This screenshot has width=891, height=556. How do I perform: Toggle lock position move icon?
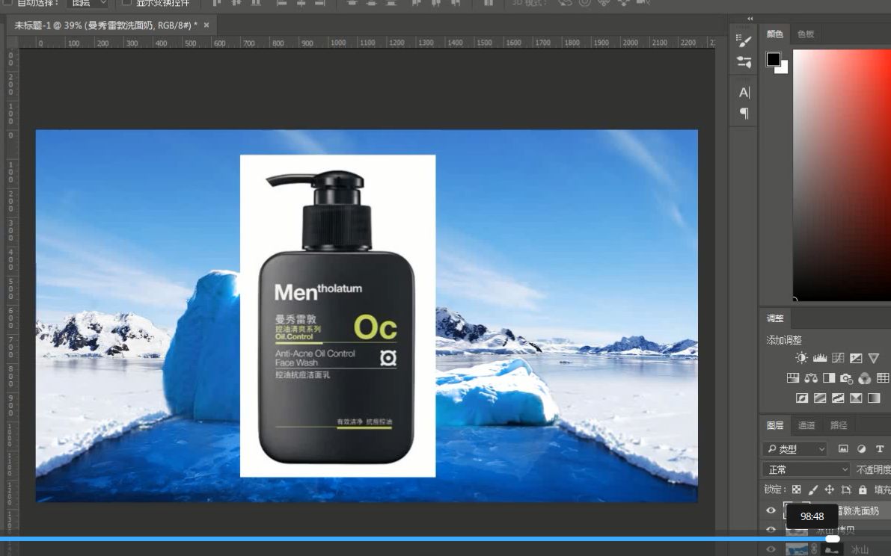point(830,489)
